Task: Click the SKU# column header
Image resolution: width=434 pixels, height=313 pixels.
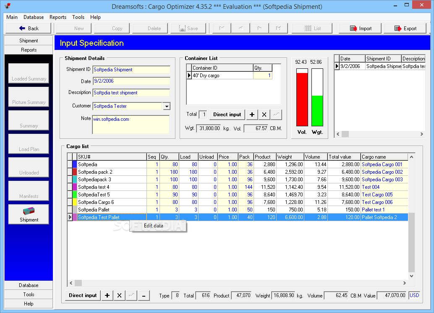Action: point(112,157)
